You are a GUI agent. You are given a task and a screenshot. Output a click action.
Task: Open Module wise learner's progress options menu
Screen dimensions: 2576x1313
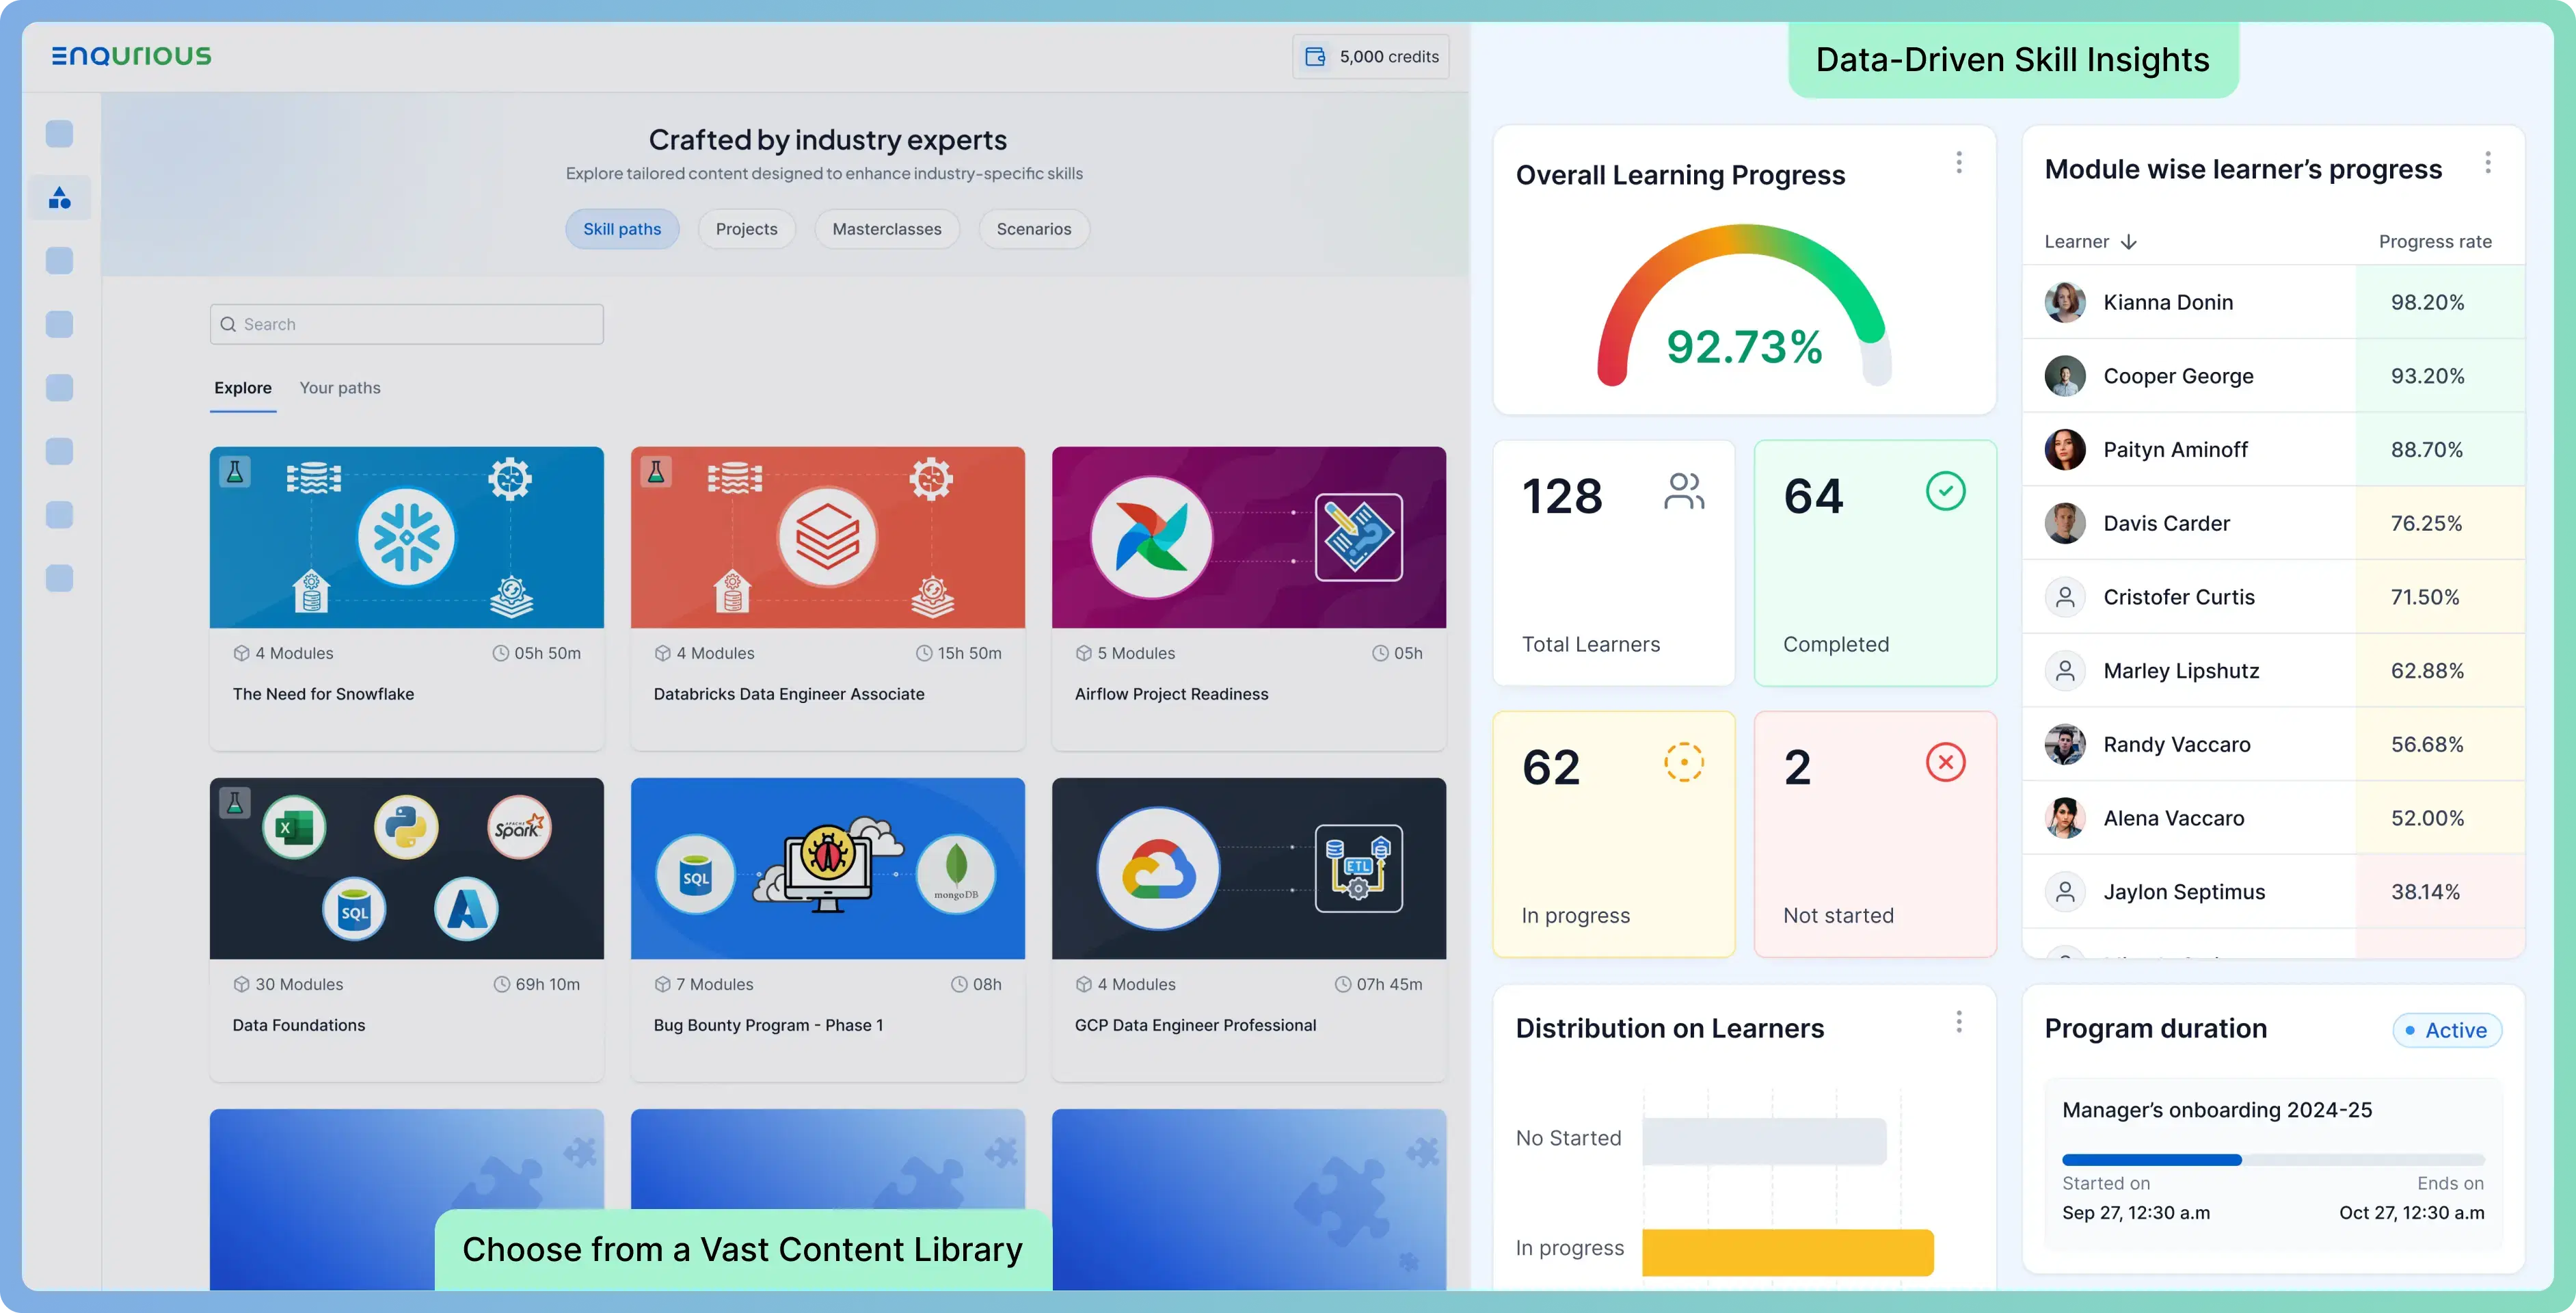coord(2488,162)
